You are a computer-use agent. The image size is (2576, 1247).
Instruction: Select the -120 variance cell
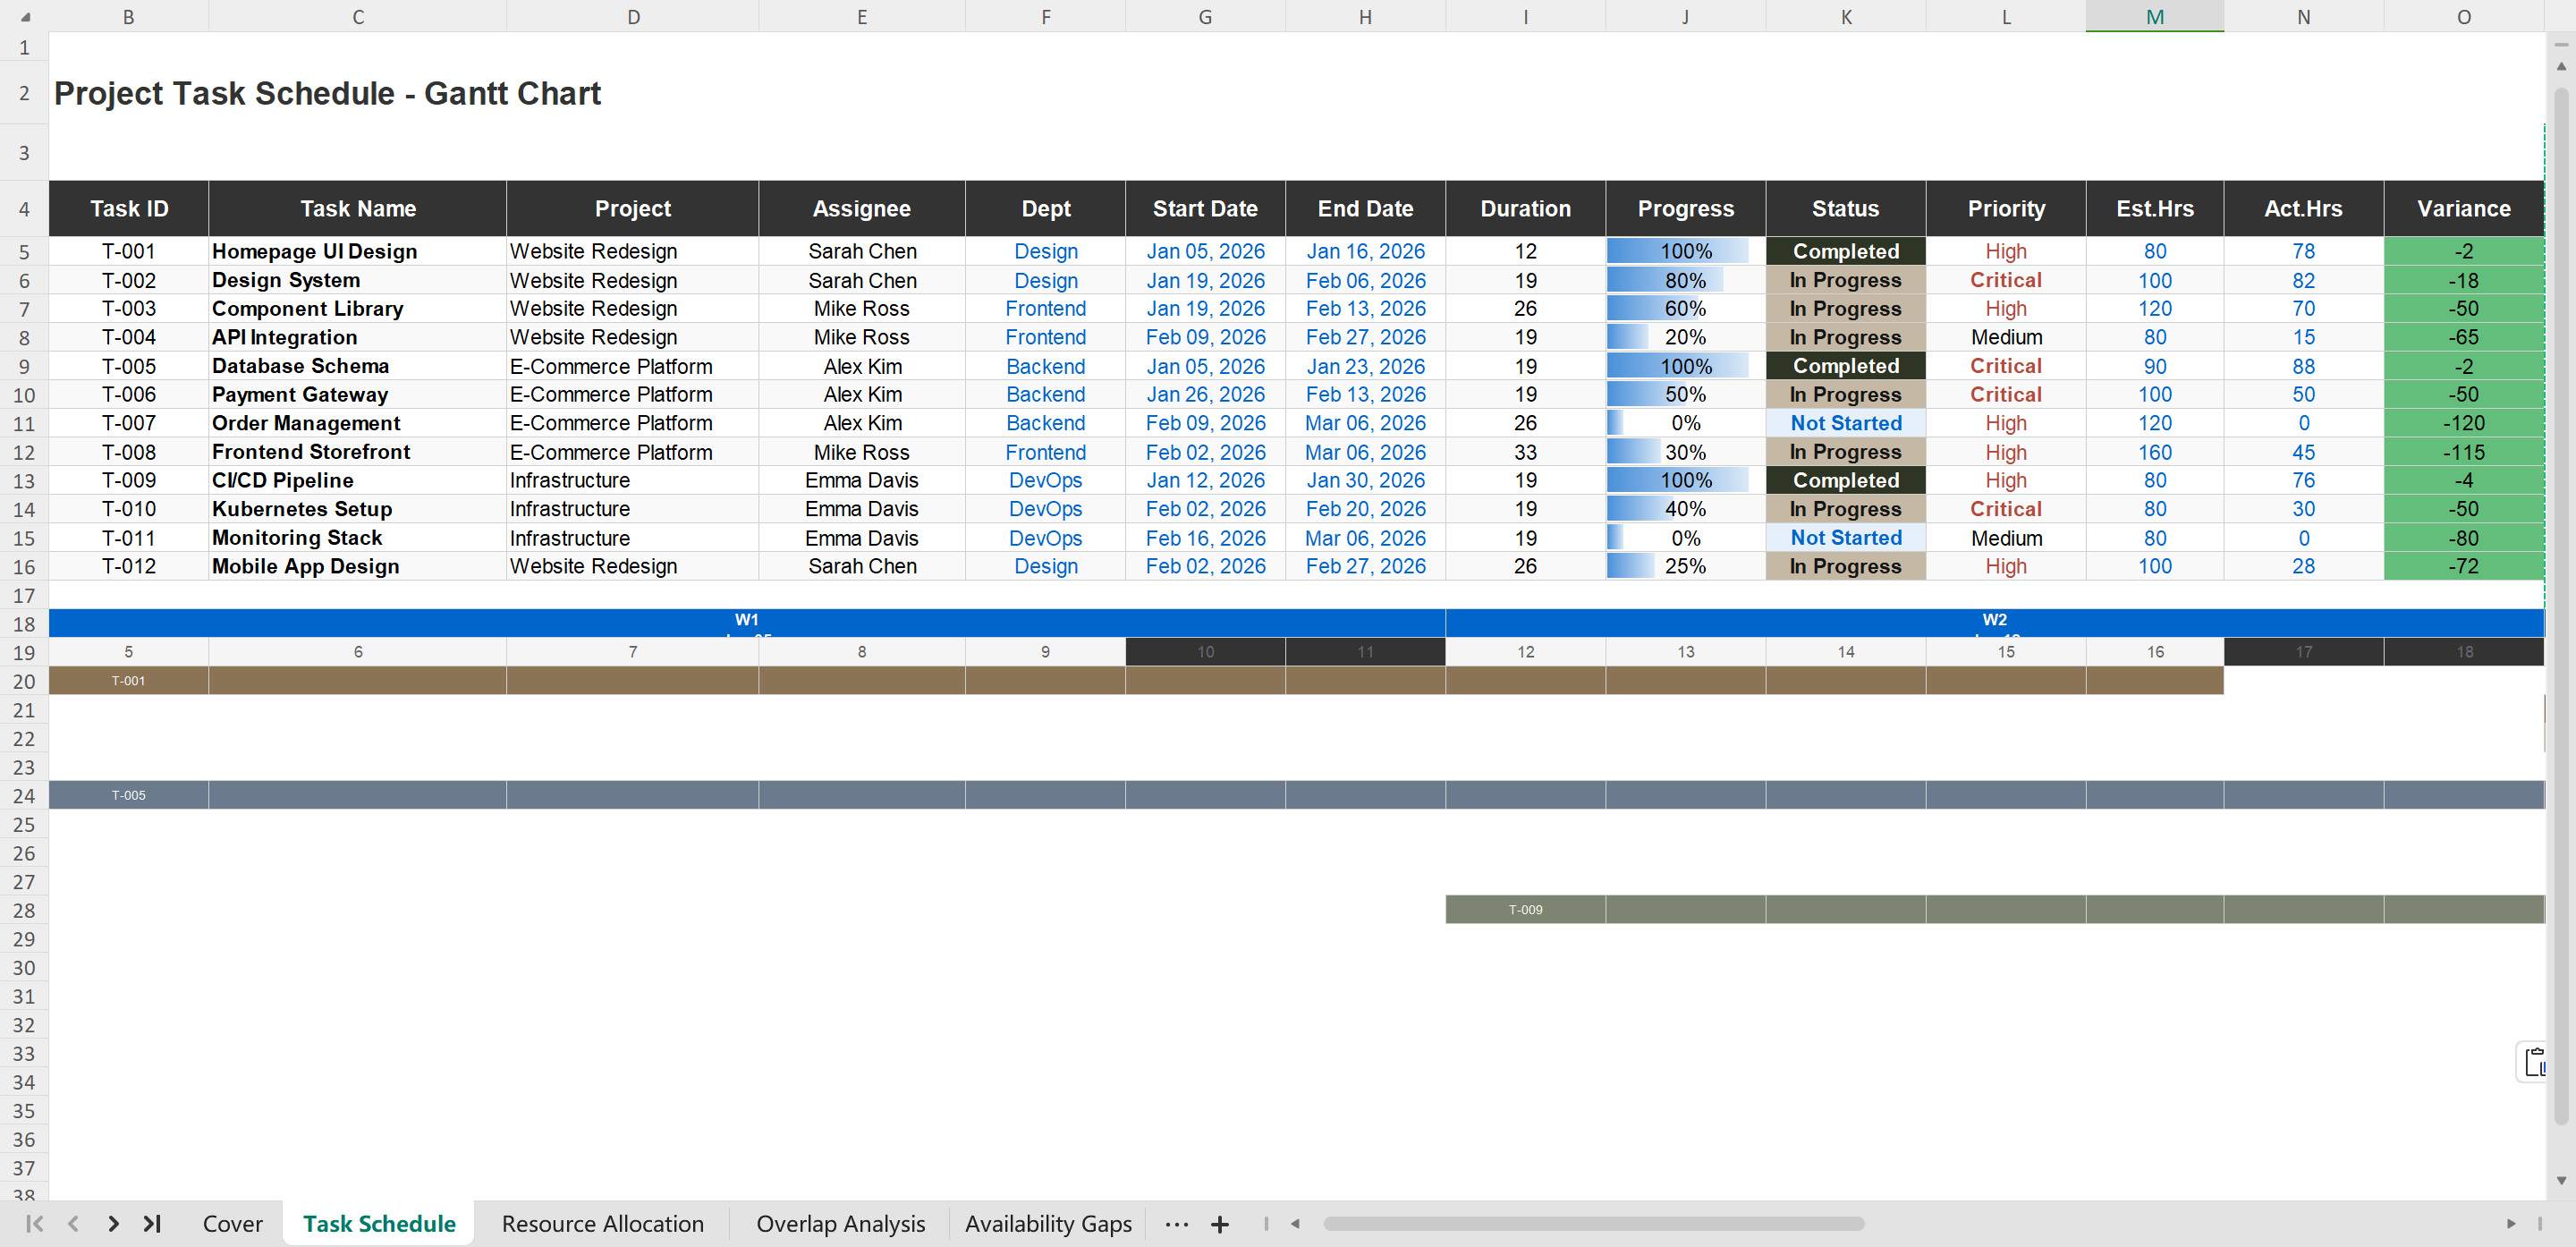point(2464,423)
